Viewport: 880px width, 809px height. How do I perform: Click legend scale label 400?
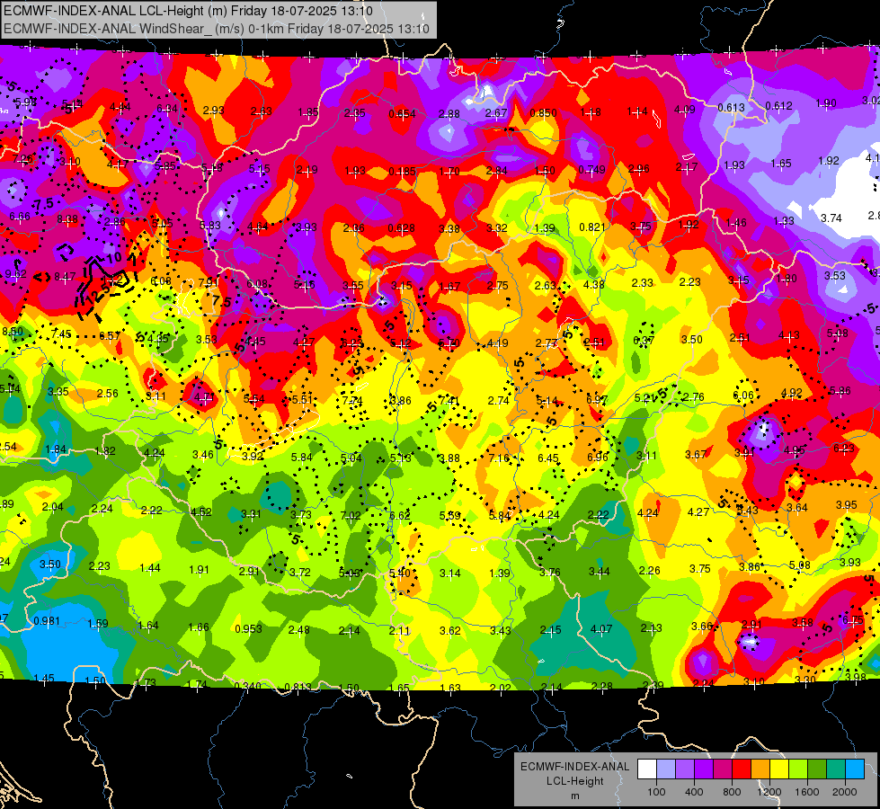point(694,792)
